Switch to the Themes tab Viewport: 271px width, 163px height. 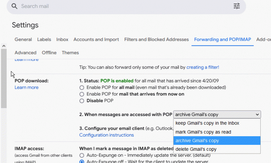[x=70, y=52]
